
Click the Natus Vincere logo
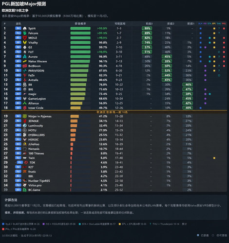(x=25, y=61)
